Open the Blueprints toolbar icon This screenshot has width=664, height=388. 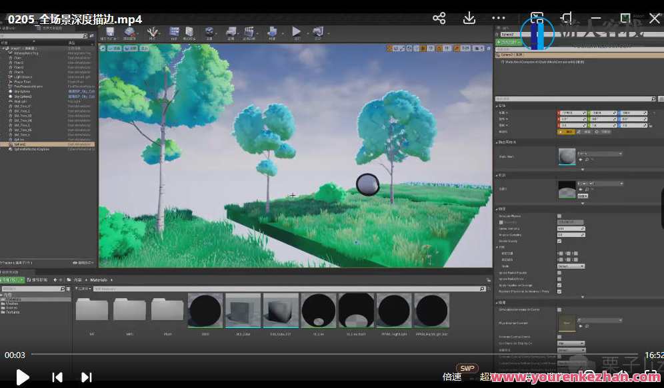232,31
